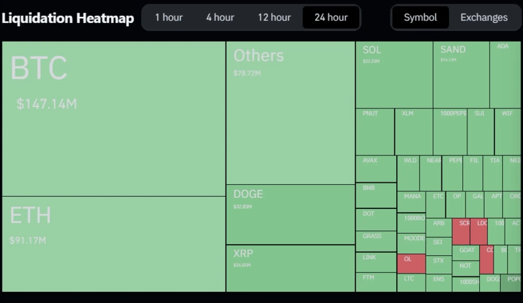Select the 1 hour timeframe tab
The image size is (523, 303).
click(x=169, y=18)
